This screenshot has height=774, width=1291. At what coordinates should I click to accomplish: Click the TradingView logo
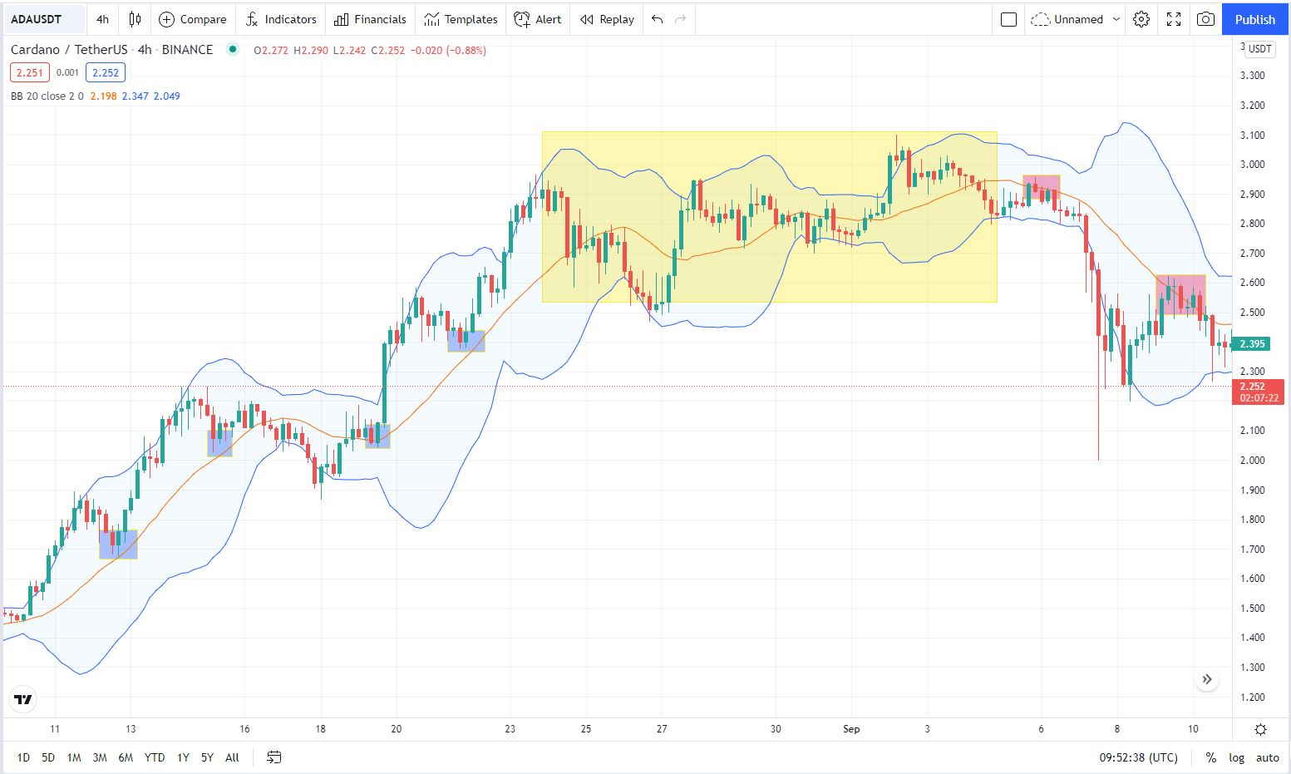pyautogui.click(x=23, y=699)
